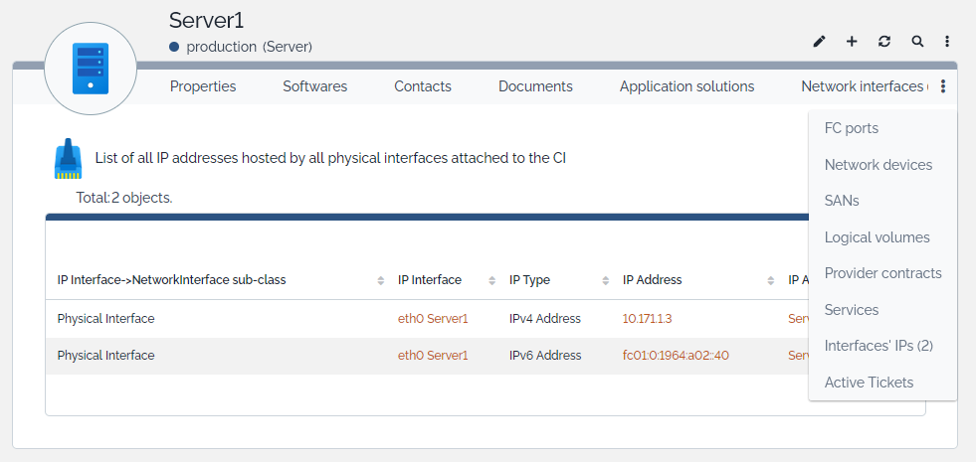The image size is (976, 462).
Task: Click the plus icon to create new
Action: click(852, 42)
